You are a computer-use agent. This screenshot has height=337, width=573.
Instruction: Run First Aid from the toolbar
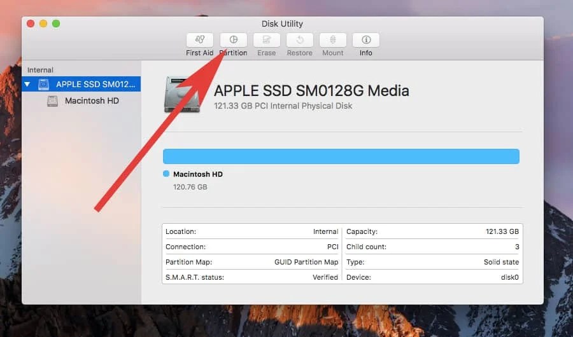click(x=199, y=40)
